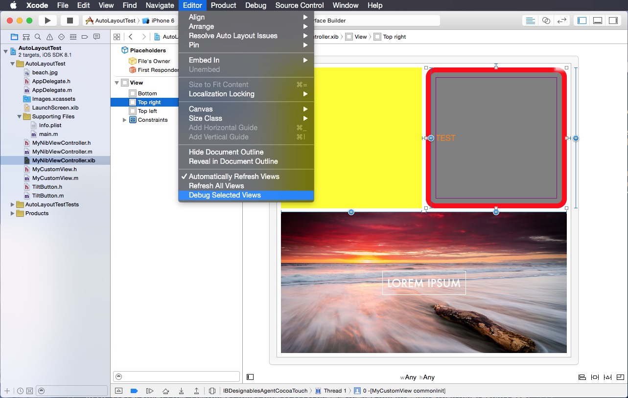
Task: Open the Pin constraints tool
Action: click(x=595, y=377)
